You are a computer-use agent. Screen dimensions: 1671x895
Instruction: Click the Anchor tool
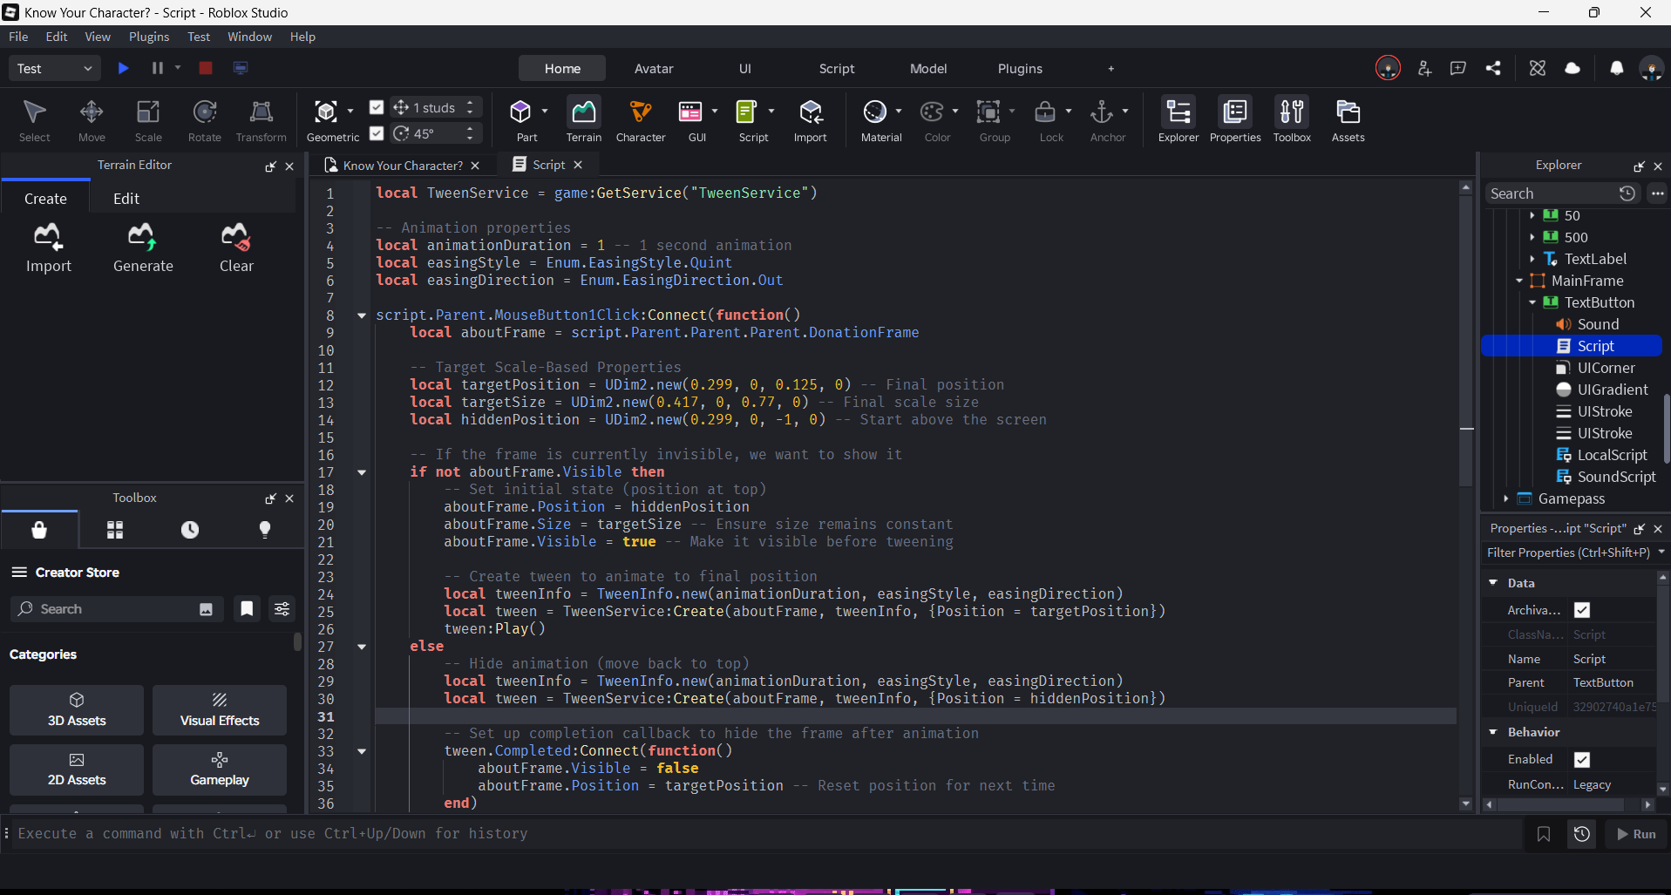1102,112
